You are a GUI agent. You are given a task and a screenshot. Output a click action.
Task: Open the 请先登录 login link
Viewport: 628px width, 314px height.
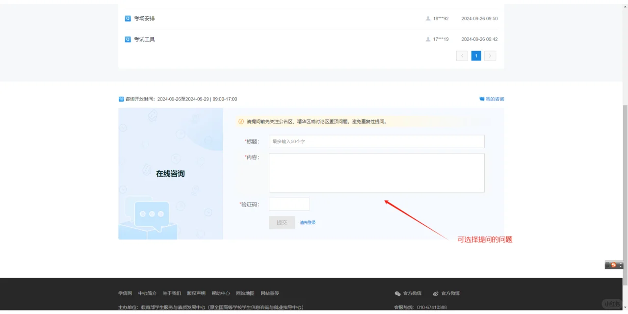coord(308,222)
